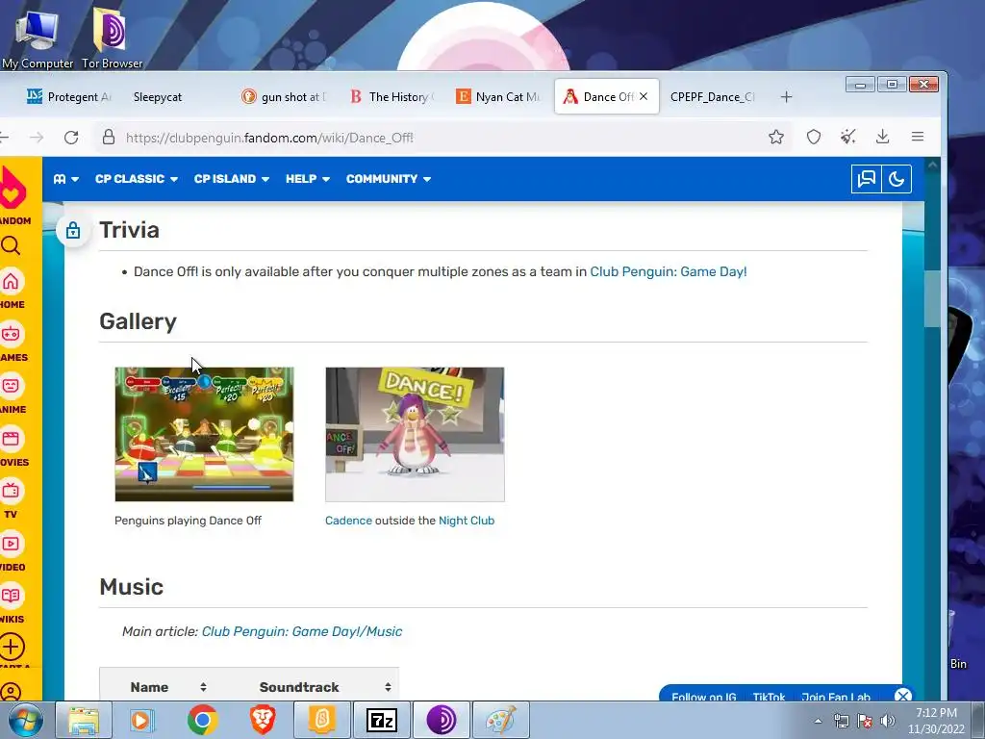Follow the Cadence link in gallery caption
The height and width of the screenshot is (739, 985).
pyautogui.click(x=348, y=521)
